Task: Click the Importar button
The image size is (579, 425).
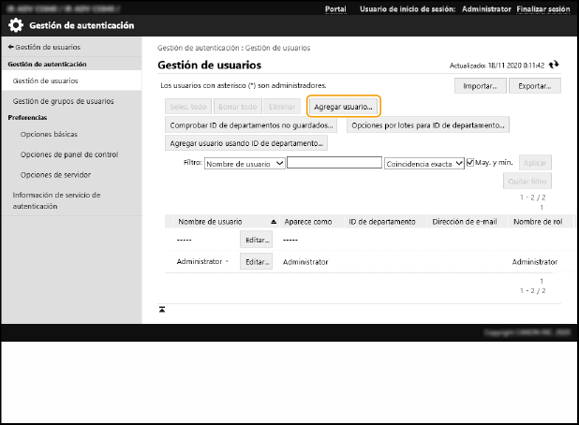Action: click(481, 86)
